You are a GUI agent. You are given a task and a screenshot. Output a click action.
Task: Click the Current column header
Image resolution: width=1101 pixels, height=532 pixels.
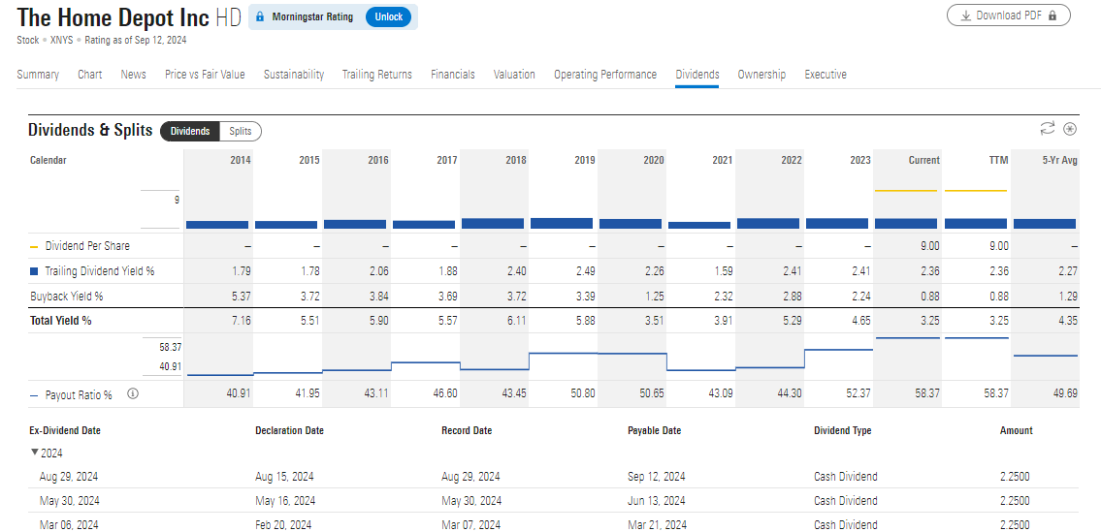coord(924,160)
